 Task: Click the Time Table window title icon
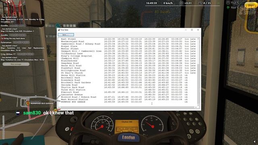click(59, 30)
